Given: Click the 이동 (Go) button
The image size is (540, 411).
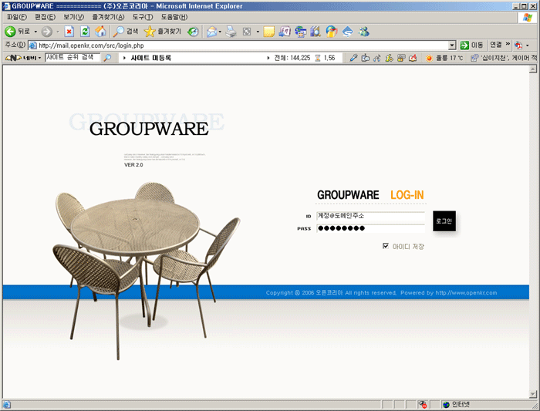Looking at the screenshot, I should 471,45.
